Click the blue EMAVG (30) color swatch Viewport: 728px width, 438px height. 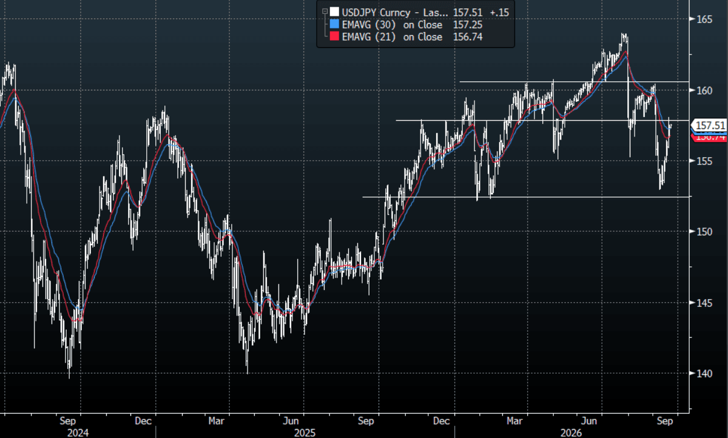click(x=334, y=24)
